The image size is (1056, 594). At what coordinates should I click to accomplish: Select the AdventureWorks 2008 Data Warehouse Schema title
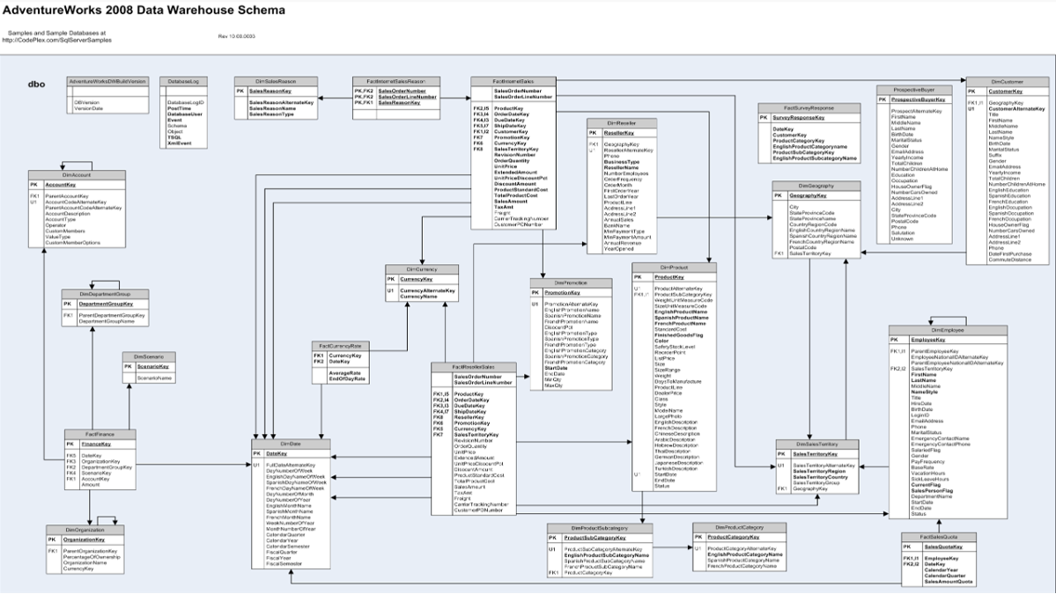pyautogui.click(x=144, y=10)
